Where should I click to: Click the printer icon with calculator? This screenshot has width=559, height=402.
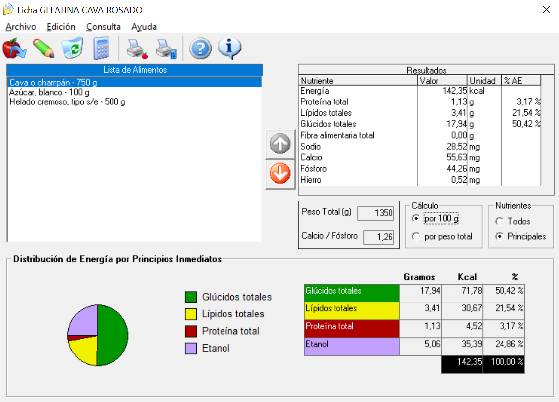[x=166, y=49]
